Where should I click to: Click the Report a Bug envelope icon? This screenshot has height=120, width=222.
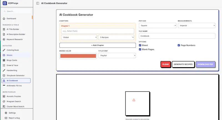coord(6,118)
